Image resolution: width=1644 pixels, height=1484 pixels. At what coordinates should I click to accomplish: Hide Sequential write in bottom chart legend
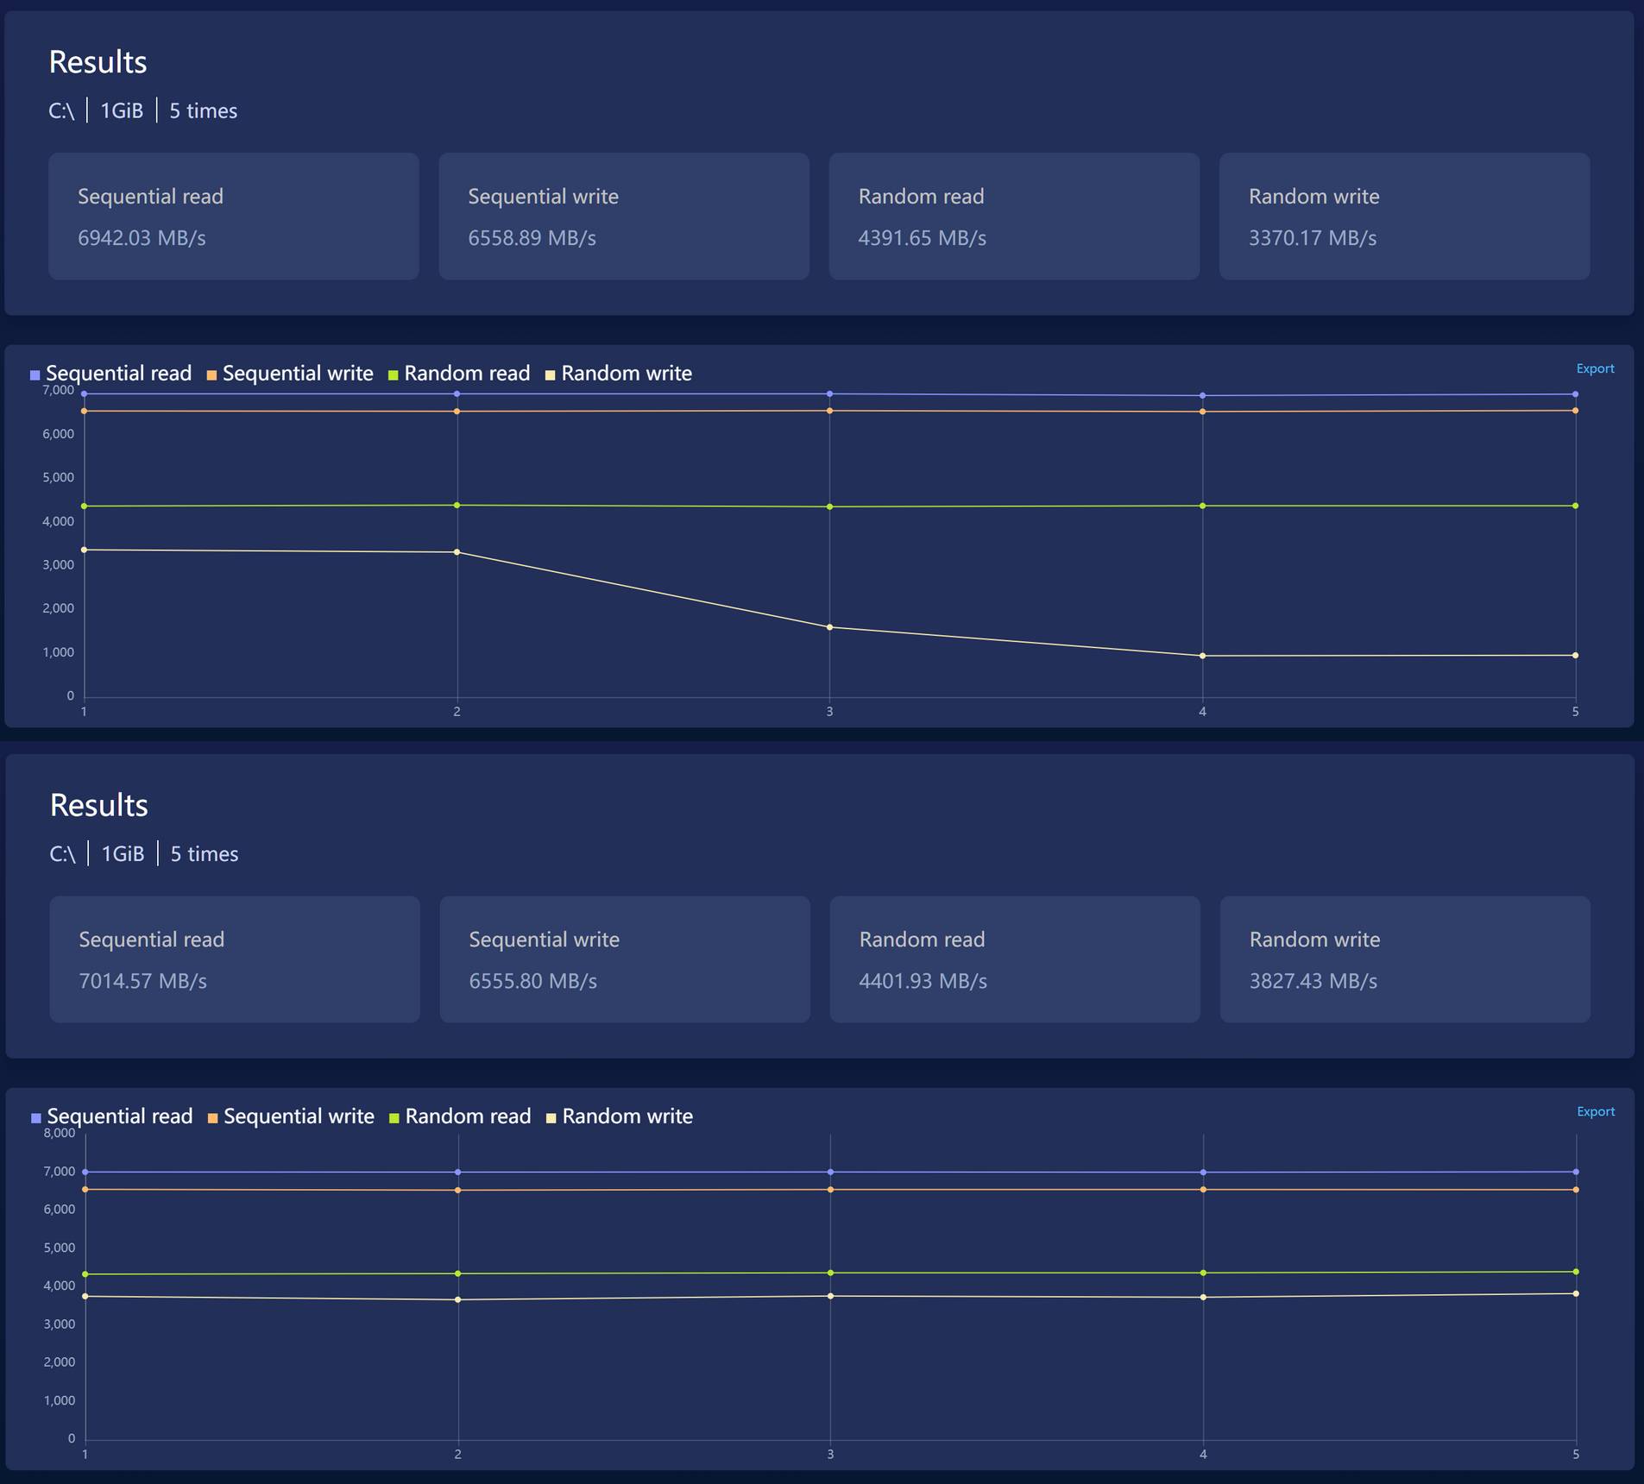click(292, 1116)
